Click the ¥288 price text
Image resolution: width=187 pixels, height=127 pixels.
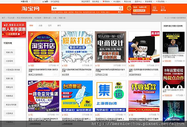pos(132,66)
